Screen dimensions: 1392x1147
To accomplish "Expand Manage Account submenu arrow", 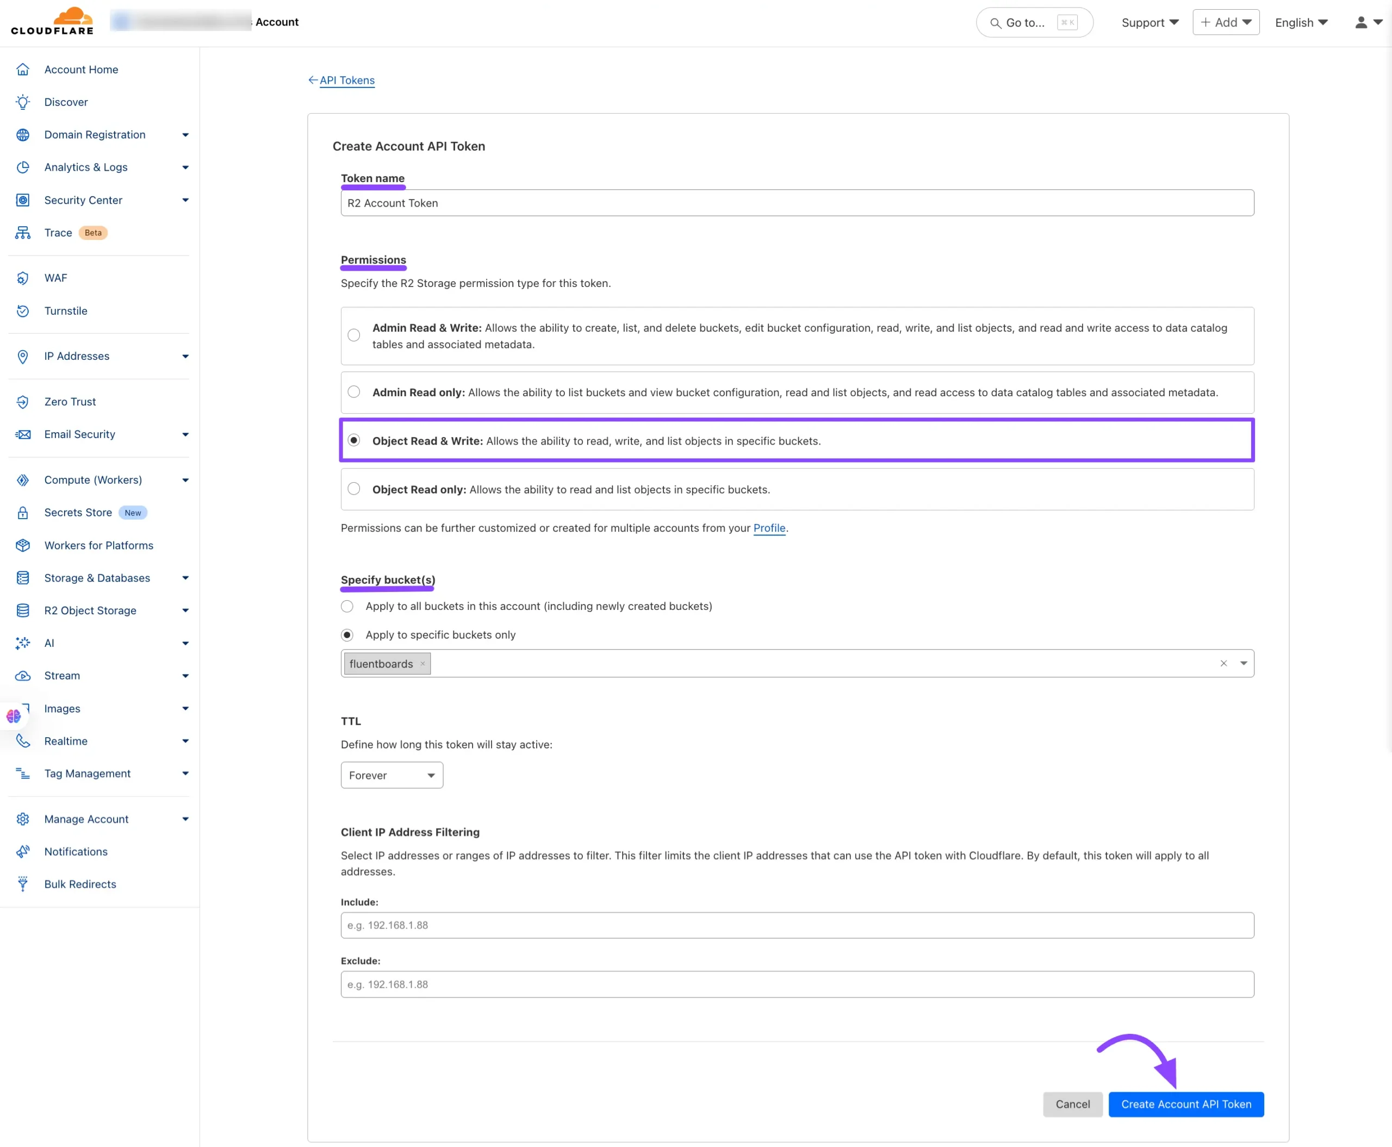I will (185, 819).
